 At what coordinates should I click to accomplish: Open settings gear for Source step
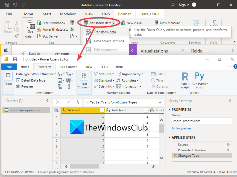[228, 145]
